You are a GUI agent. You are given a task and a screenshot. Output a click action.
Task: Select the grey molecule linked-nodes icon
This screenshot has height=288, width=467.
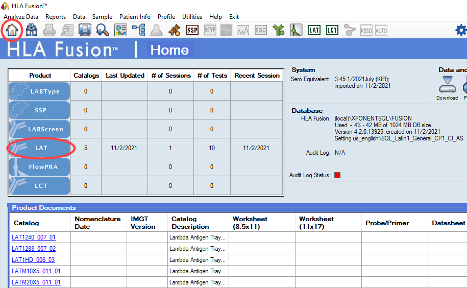click(350, 30)
